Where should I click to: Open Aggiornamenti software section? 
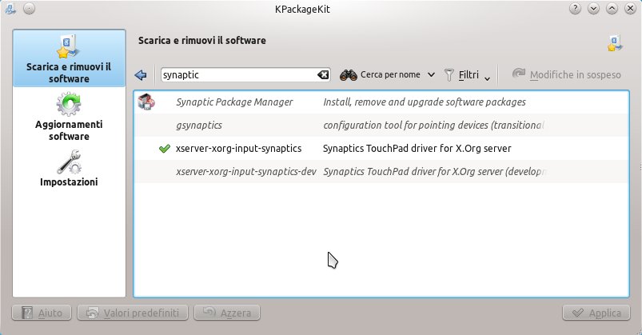[69, 118]
